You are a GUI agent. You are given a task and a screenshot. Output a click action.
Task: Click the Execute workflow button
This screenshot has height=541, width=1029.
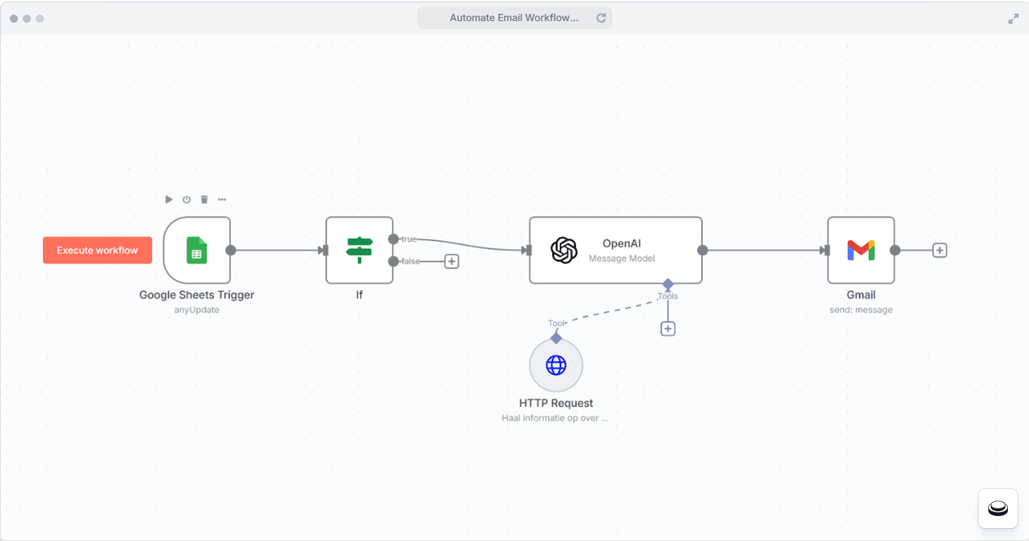click(x=98, y=250)
